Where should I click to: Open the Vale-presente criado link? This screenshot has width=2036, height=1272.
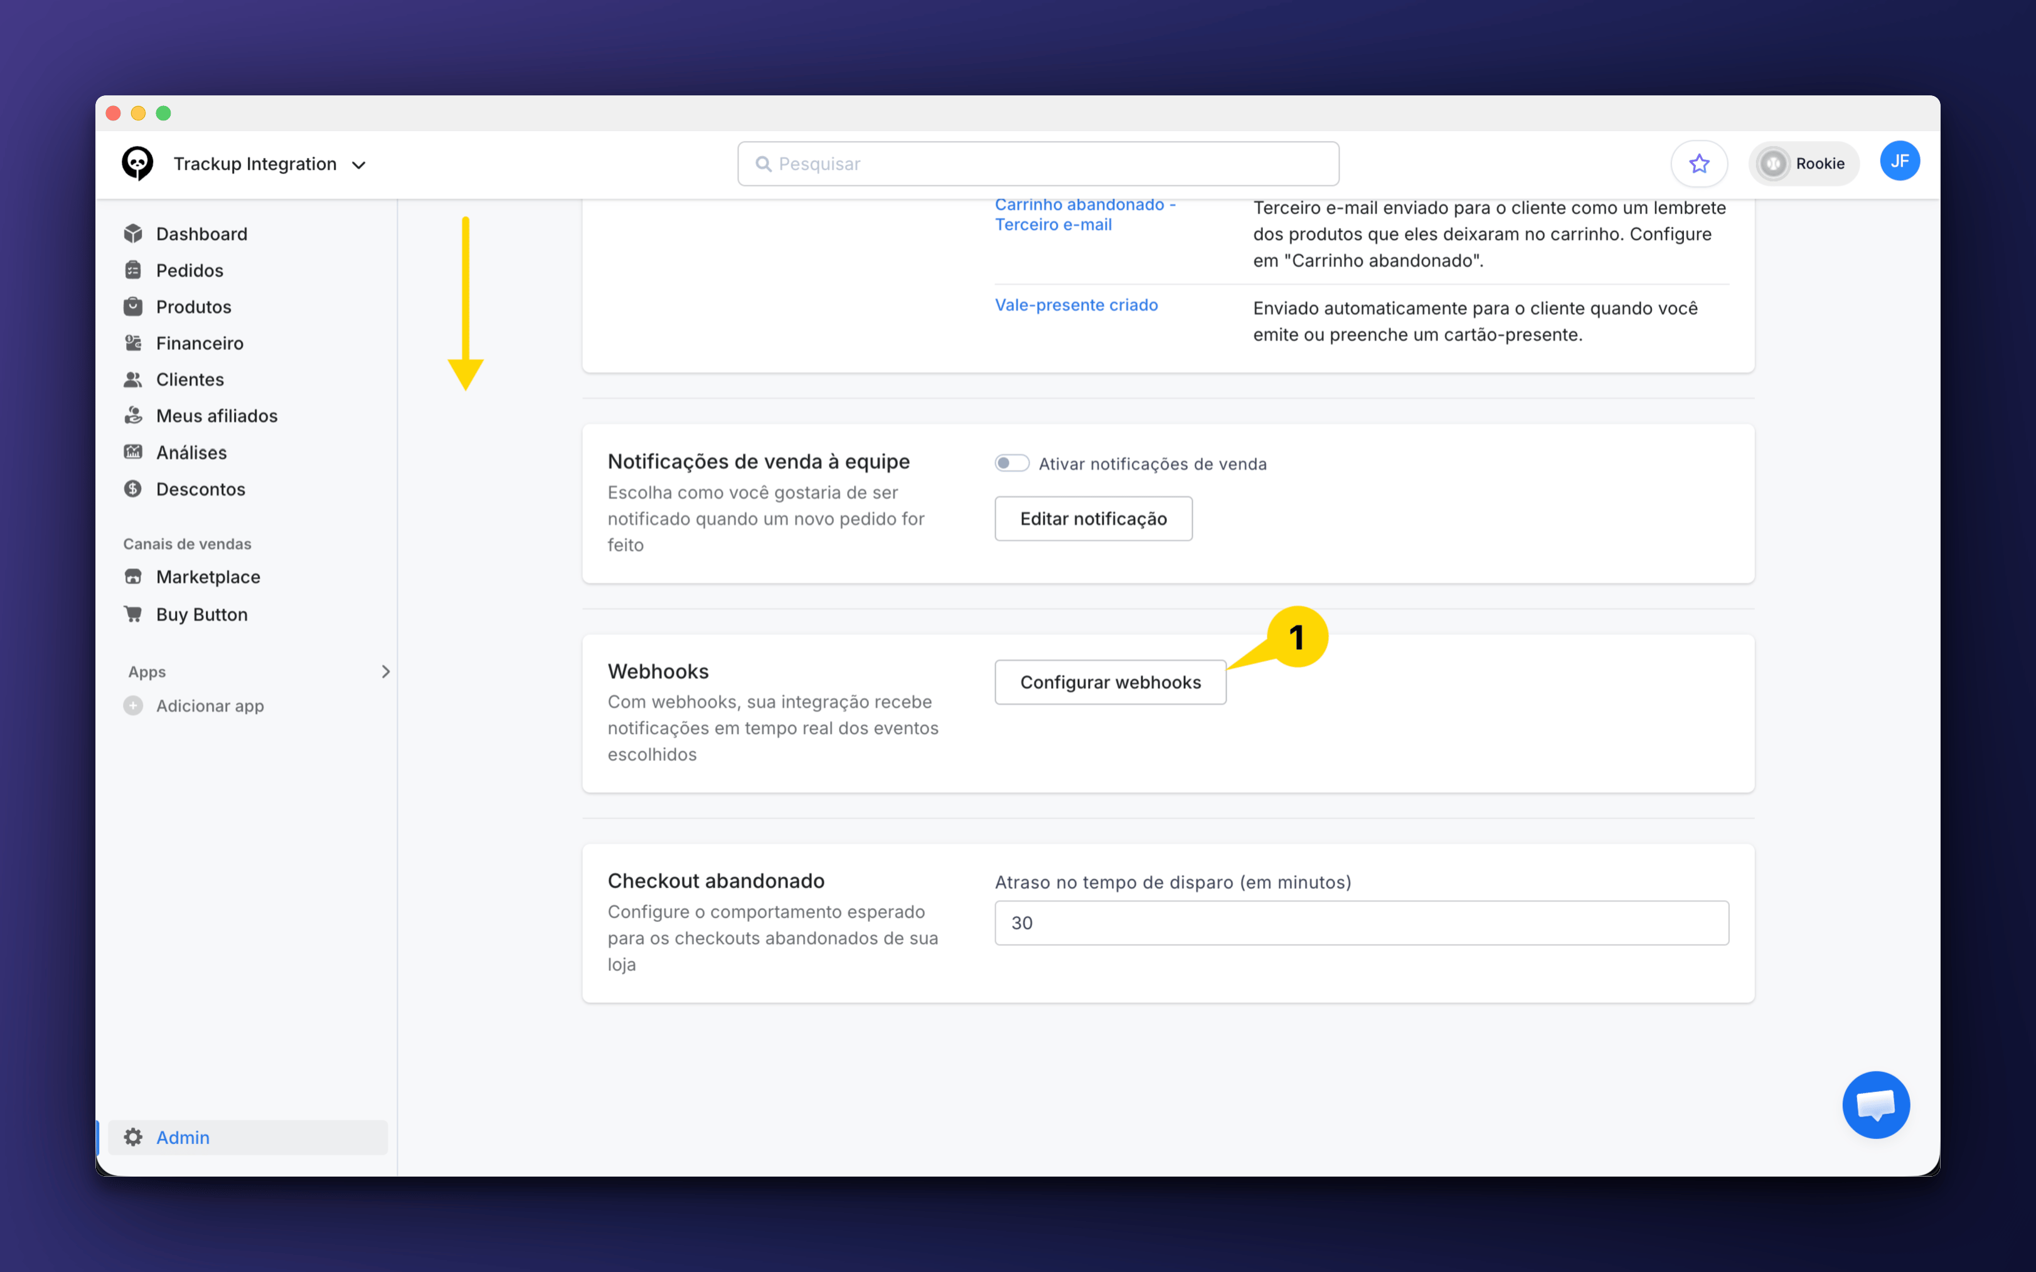(1077, 305)
